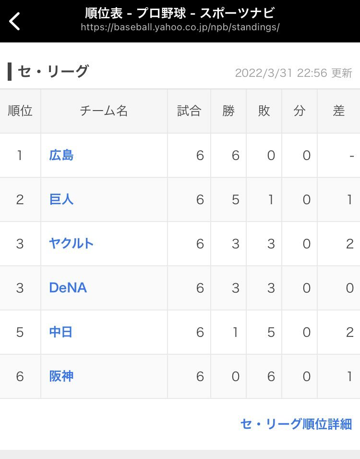Open the ヤクルト team page
Viewport: 360px width, 459px height.
pos(71,244)
